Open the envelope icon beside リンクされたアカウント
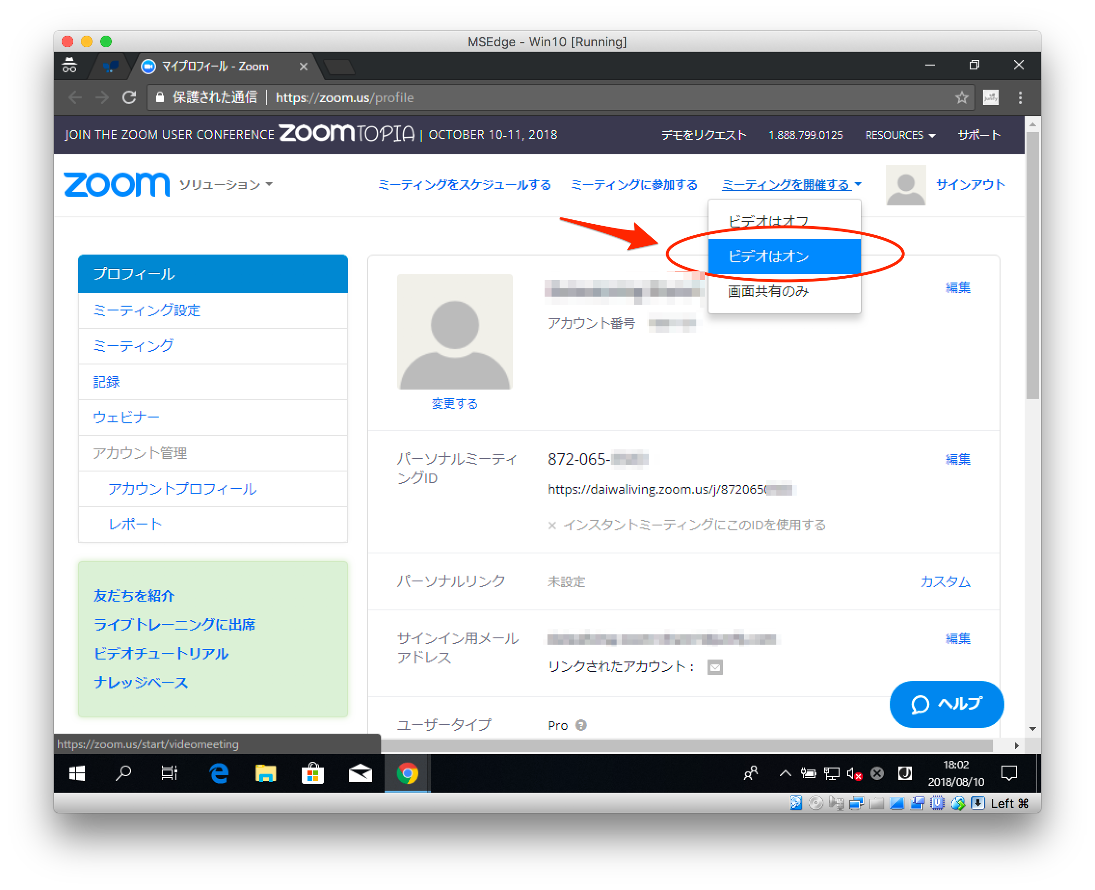Image resolution: width=1095 pixels, height=890 pixels. (715, 667)
